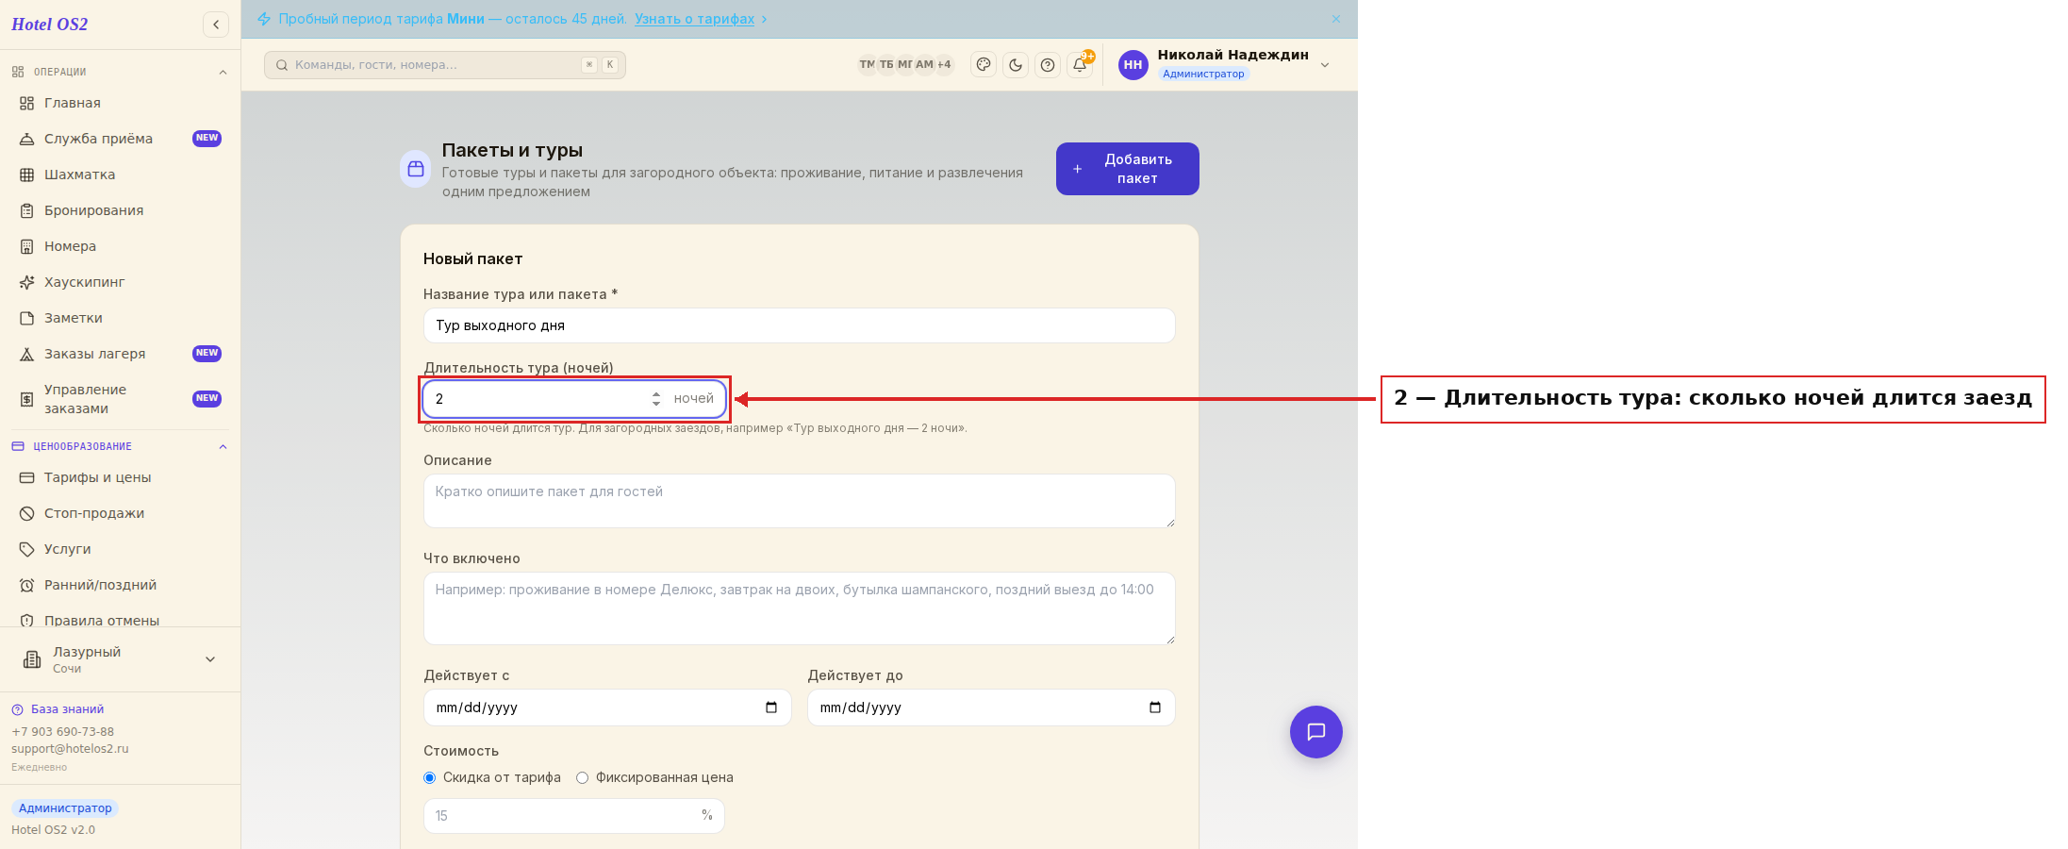Click the ТМ team member avatar
This screenshot has height=849, width=2068.
pyautogui.click(x=867, y=65)
